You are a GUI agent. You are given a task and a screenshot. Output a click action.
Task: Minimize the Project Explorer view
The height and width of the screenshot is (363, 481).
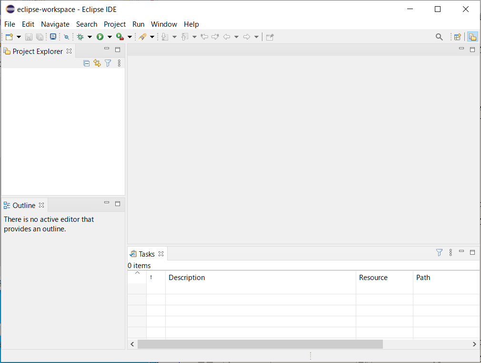[x=107, y=49]
